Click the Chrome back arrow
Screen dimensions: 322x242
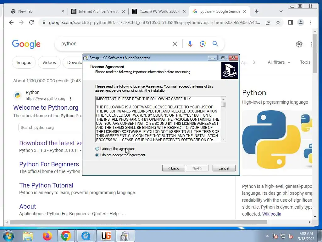(11, 22)
